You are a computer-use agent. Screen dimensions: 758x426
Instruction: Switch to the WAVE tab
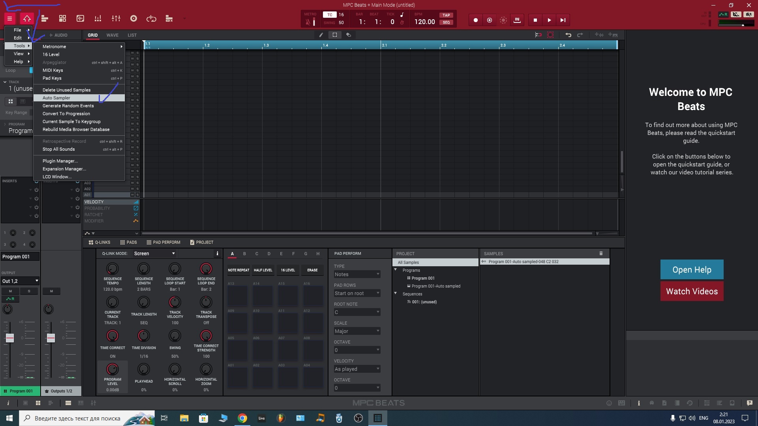tap(112, 35)
